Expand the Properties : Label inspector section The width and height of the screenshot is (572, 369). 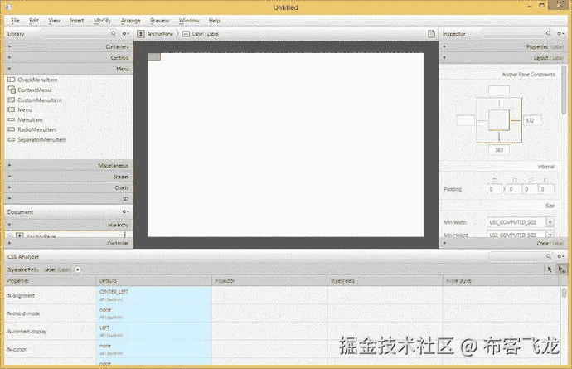(503, 46)
